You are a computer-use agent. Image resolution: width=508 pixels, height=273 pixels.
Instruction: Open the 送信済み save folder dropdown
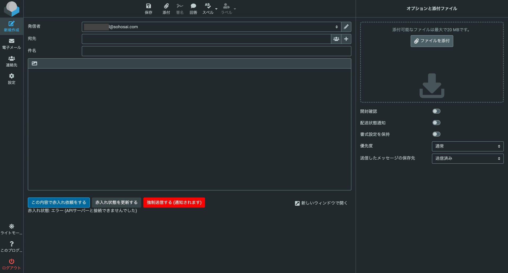coord(467,158)
